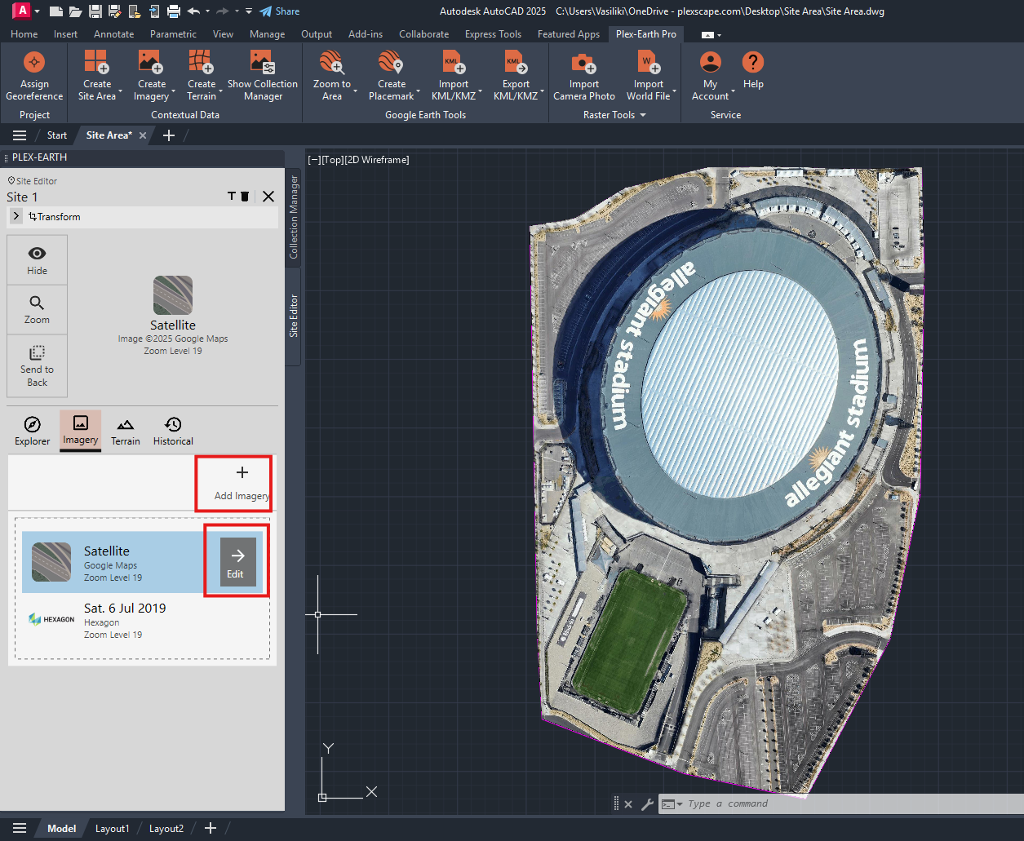Screen dimensions: 1024x841
Task: Open the Create Site Area dropdown arrow
Action: 120,91
